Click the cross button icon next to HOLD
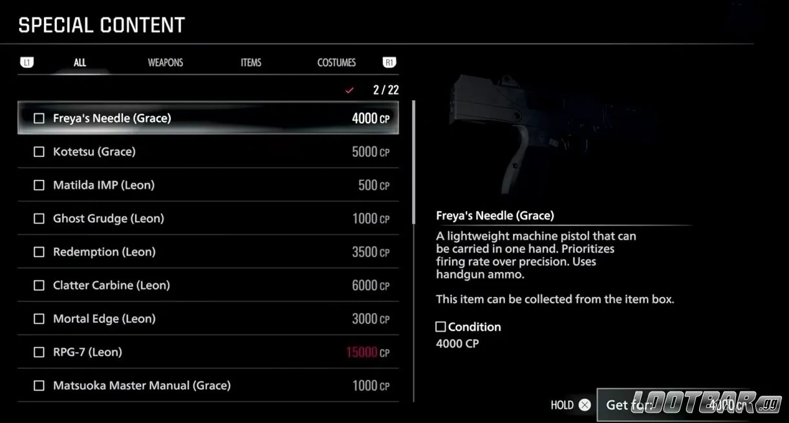Viewport: 789px width, 423px height. pyautogui.click(x=585, y=405)
